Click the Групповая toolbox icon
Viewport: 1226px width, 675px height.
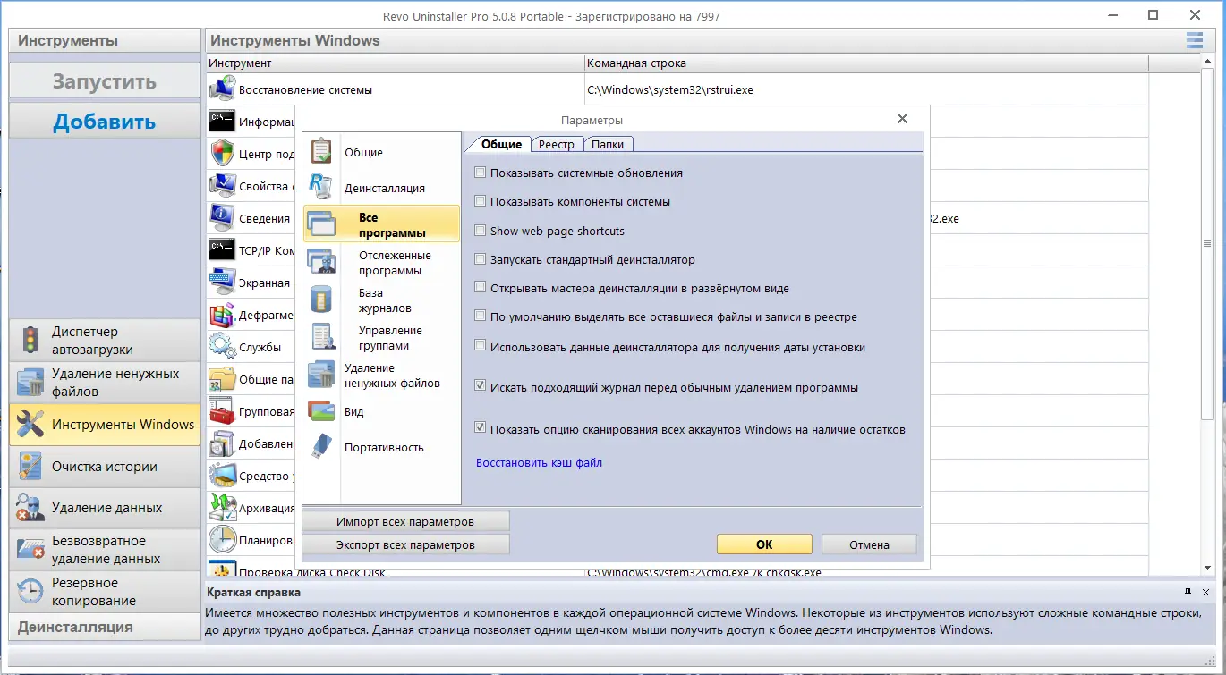tap(222, 411)
